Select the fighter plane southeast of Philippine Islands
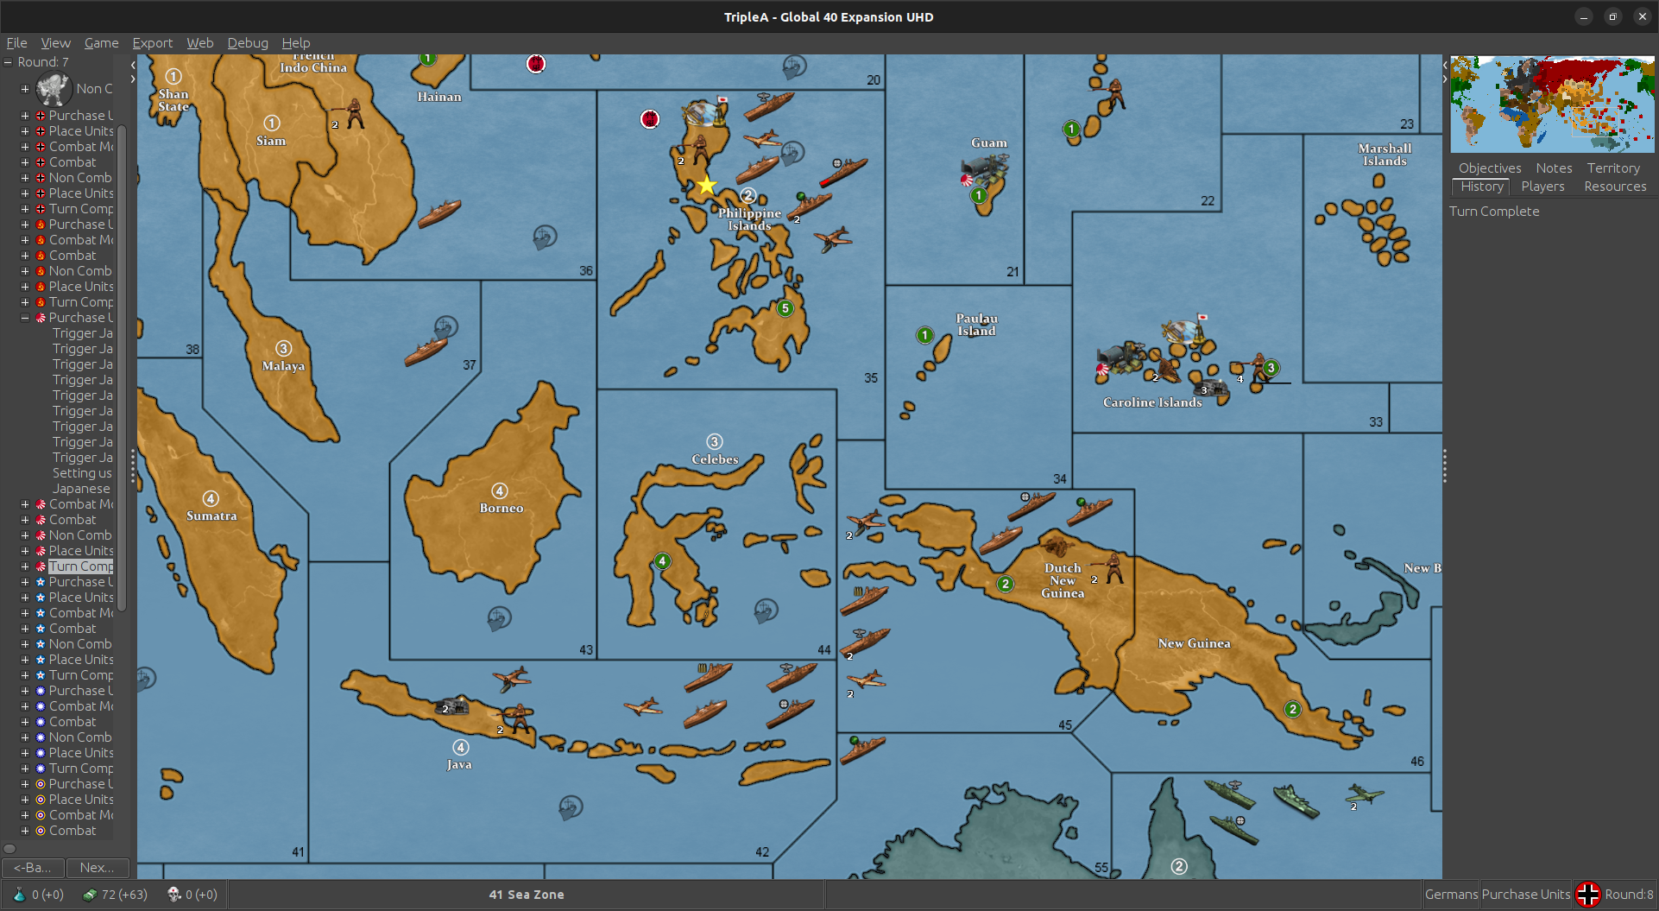1659x911 pixels. pos(832,239)
